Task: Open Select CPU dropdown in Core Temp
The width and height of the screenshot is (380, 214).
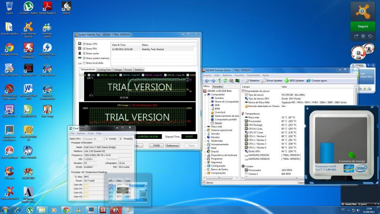Action: [93, 139]
